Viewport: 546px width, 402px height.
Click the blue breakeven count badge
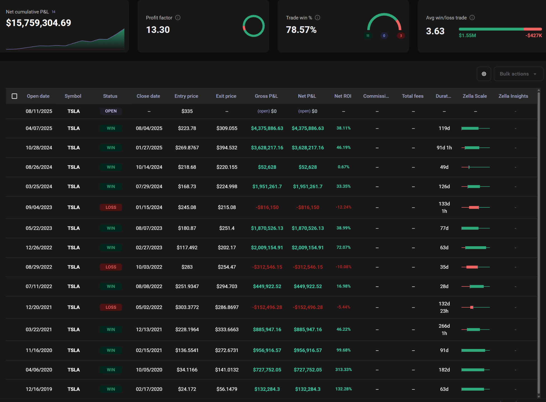point(384,36)
